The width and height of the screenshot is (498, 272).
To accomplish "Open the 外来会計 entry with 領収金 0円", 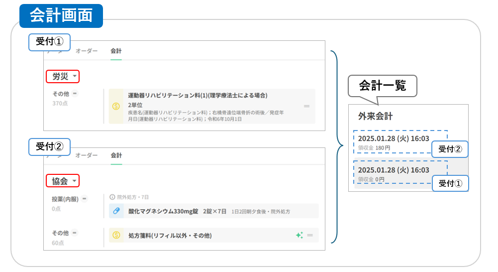I will click(393, 174).
